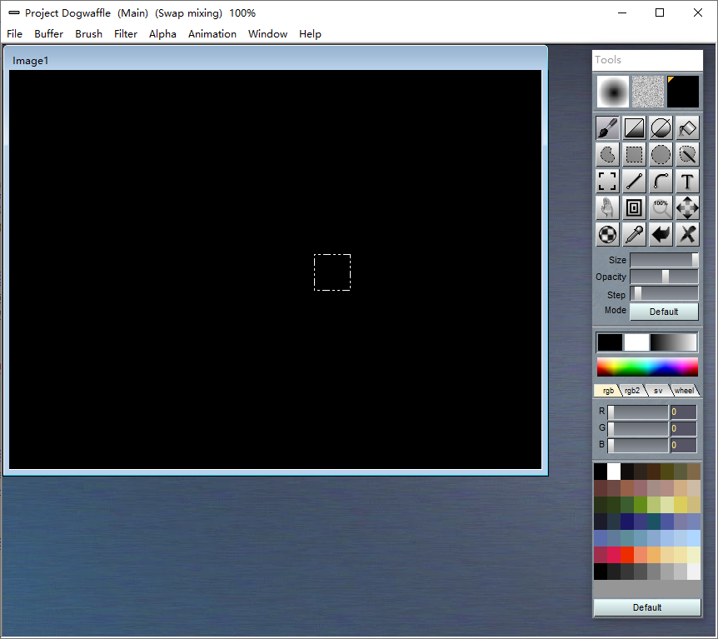Select the magic wand selection tool
The height and width of the screenshot is (639, 718).
(687, 154)
